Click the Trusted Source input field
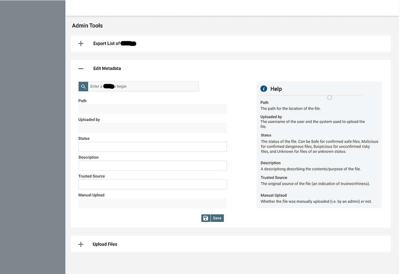 pos(152,184)
